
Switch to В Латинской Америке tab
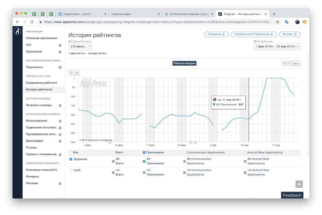click(189, 14)
